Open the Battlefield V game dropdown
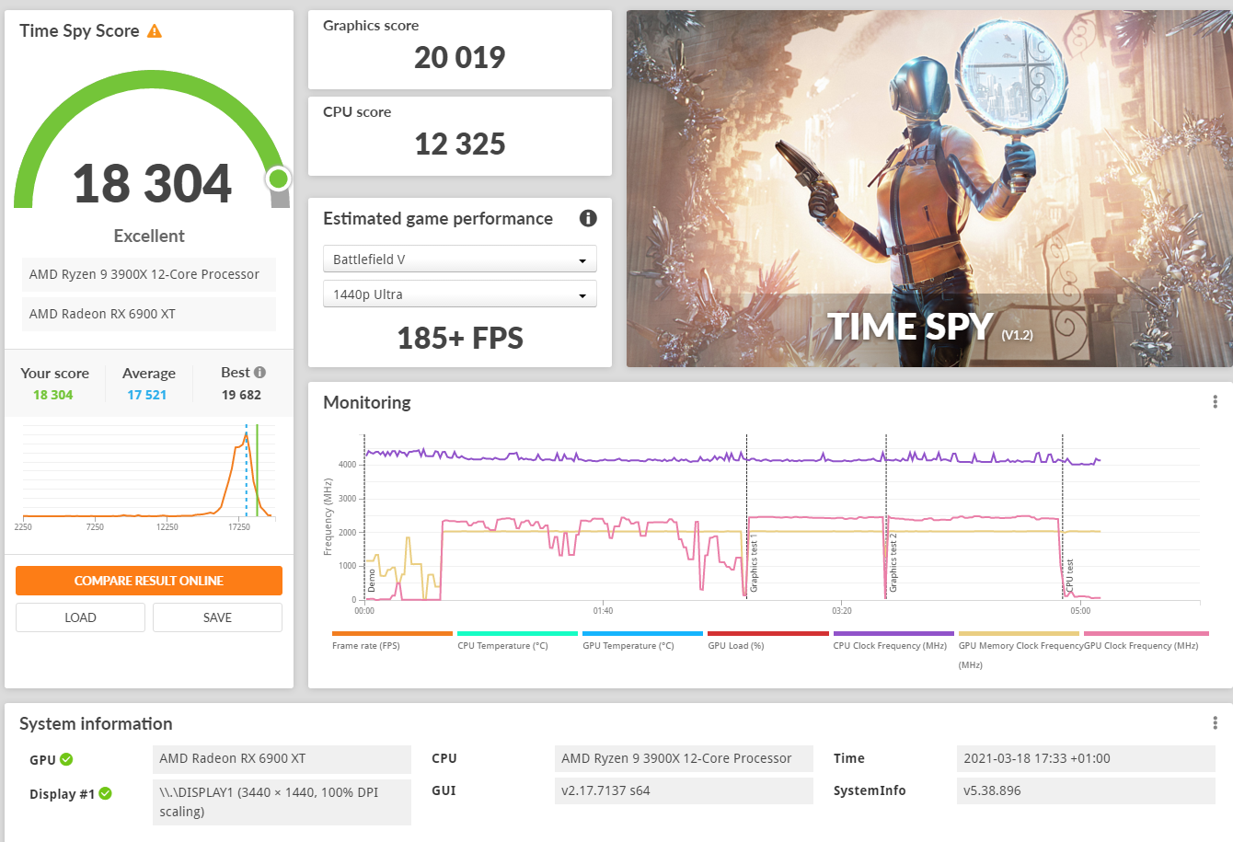Viewport: 1233px width, 842px height. pyautogui.click(x=460, y=260)
